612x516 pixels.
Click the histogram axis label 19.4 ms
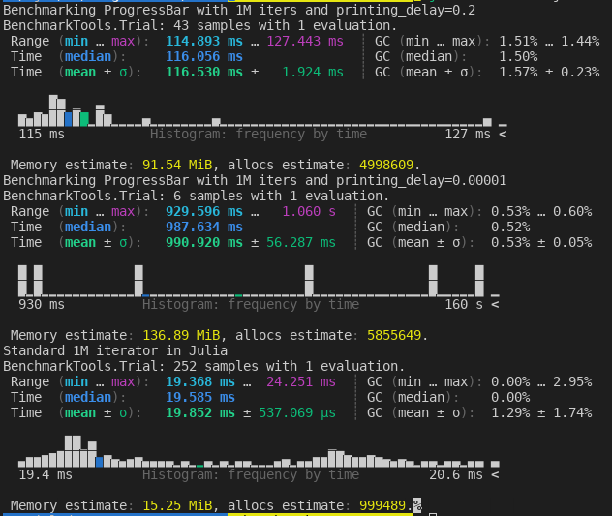point(46,475)
